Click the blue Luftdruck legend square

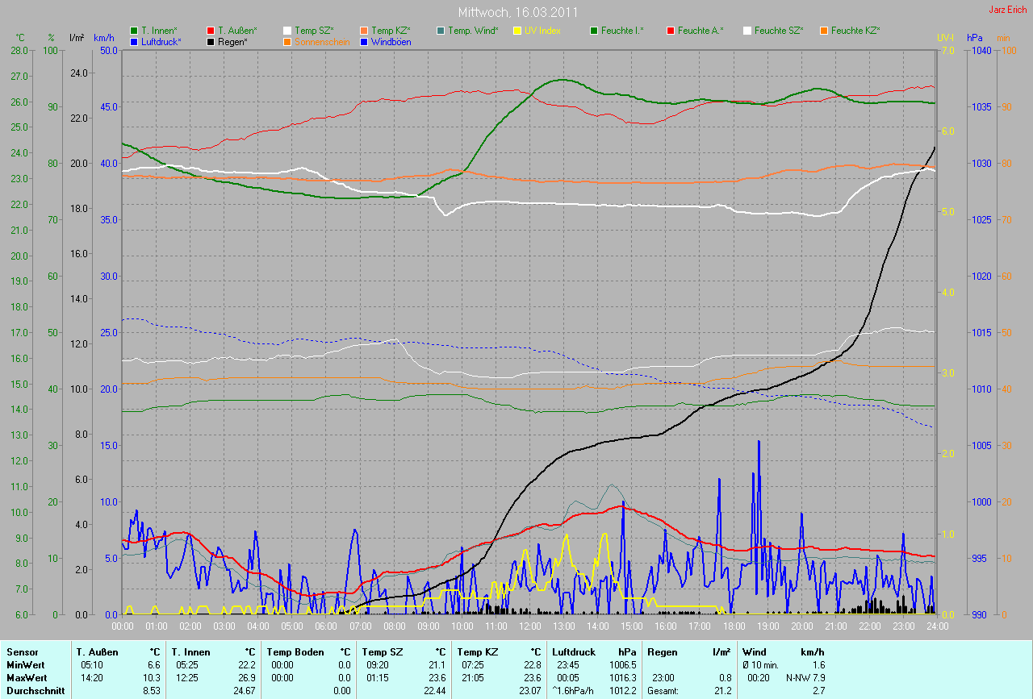pos(135,41)
